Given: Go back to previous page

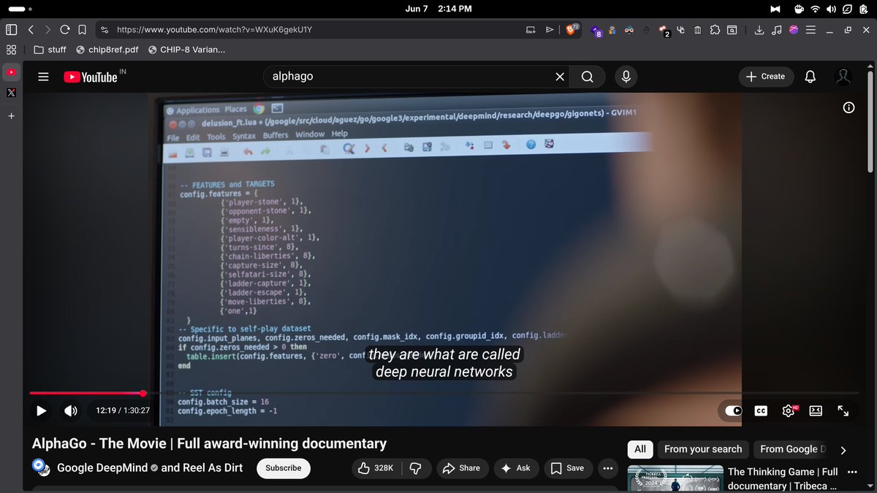Looking at the screenshot, I should click(31, 30).
